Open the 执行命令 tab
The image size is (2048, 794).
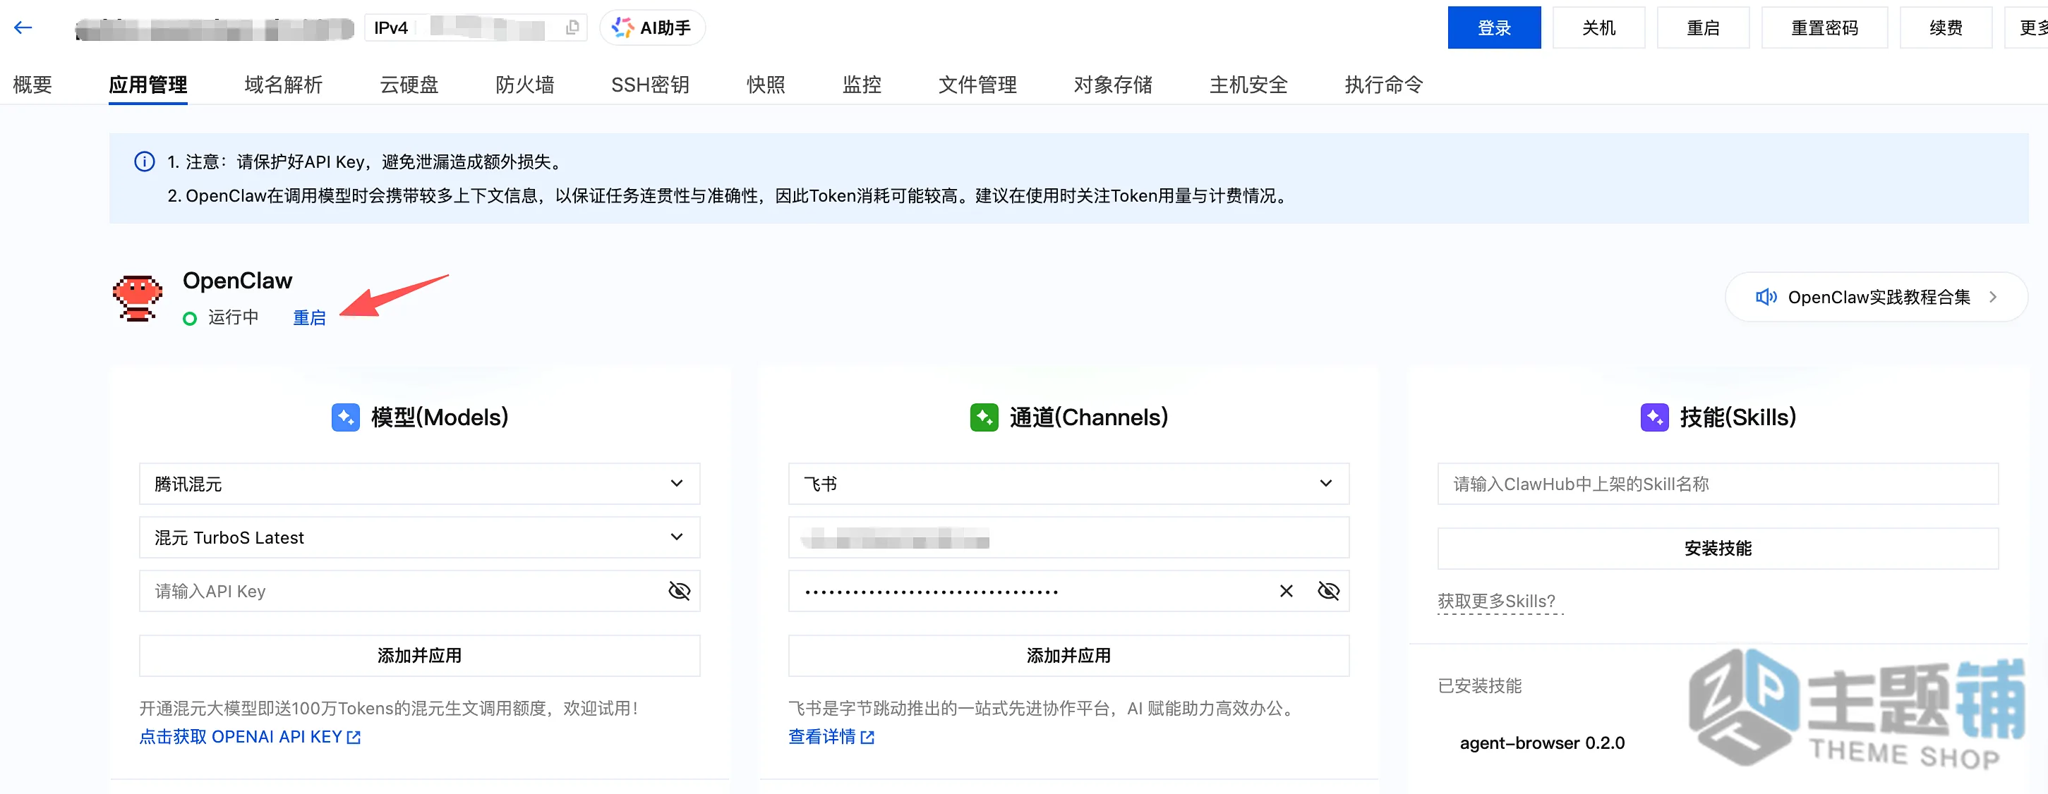(x=1383, y=85)
